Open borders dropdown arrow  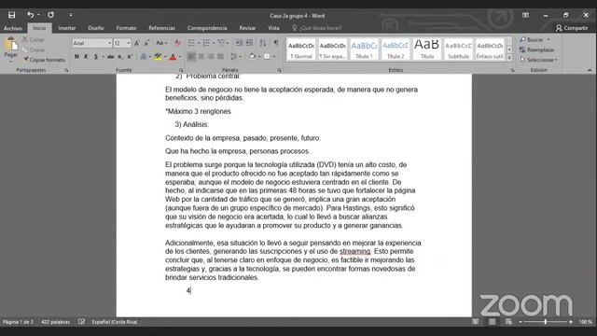point(274,57)
